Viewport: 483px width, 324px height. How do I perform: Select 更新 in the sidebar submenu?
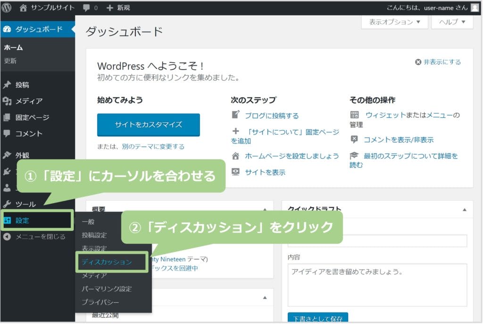pos(10,61)
